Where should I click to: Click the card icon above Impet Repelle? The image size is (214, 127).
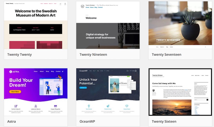(55, 106)
